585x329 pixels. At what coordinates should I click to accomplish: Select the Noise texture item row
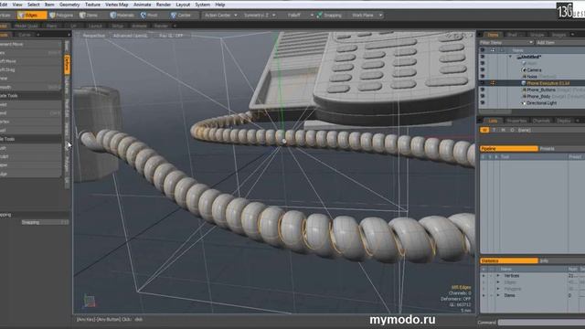[532, 77]
